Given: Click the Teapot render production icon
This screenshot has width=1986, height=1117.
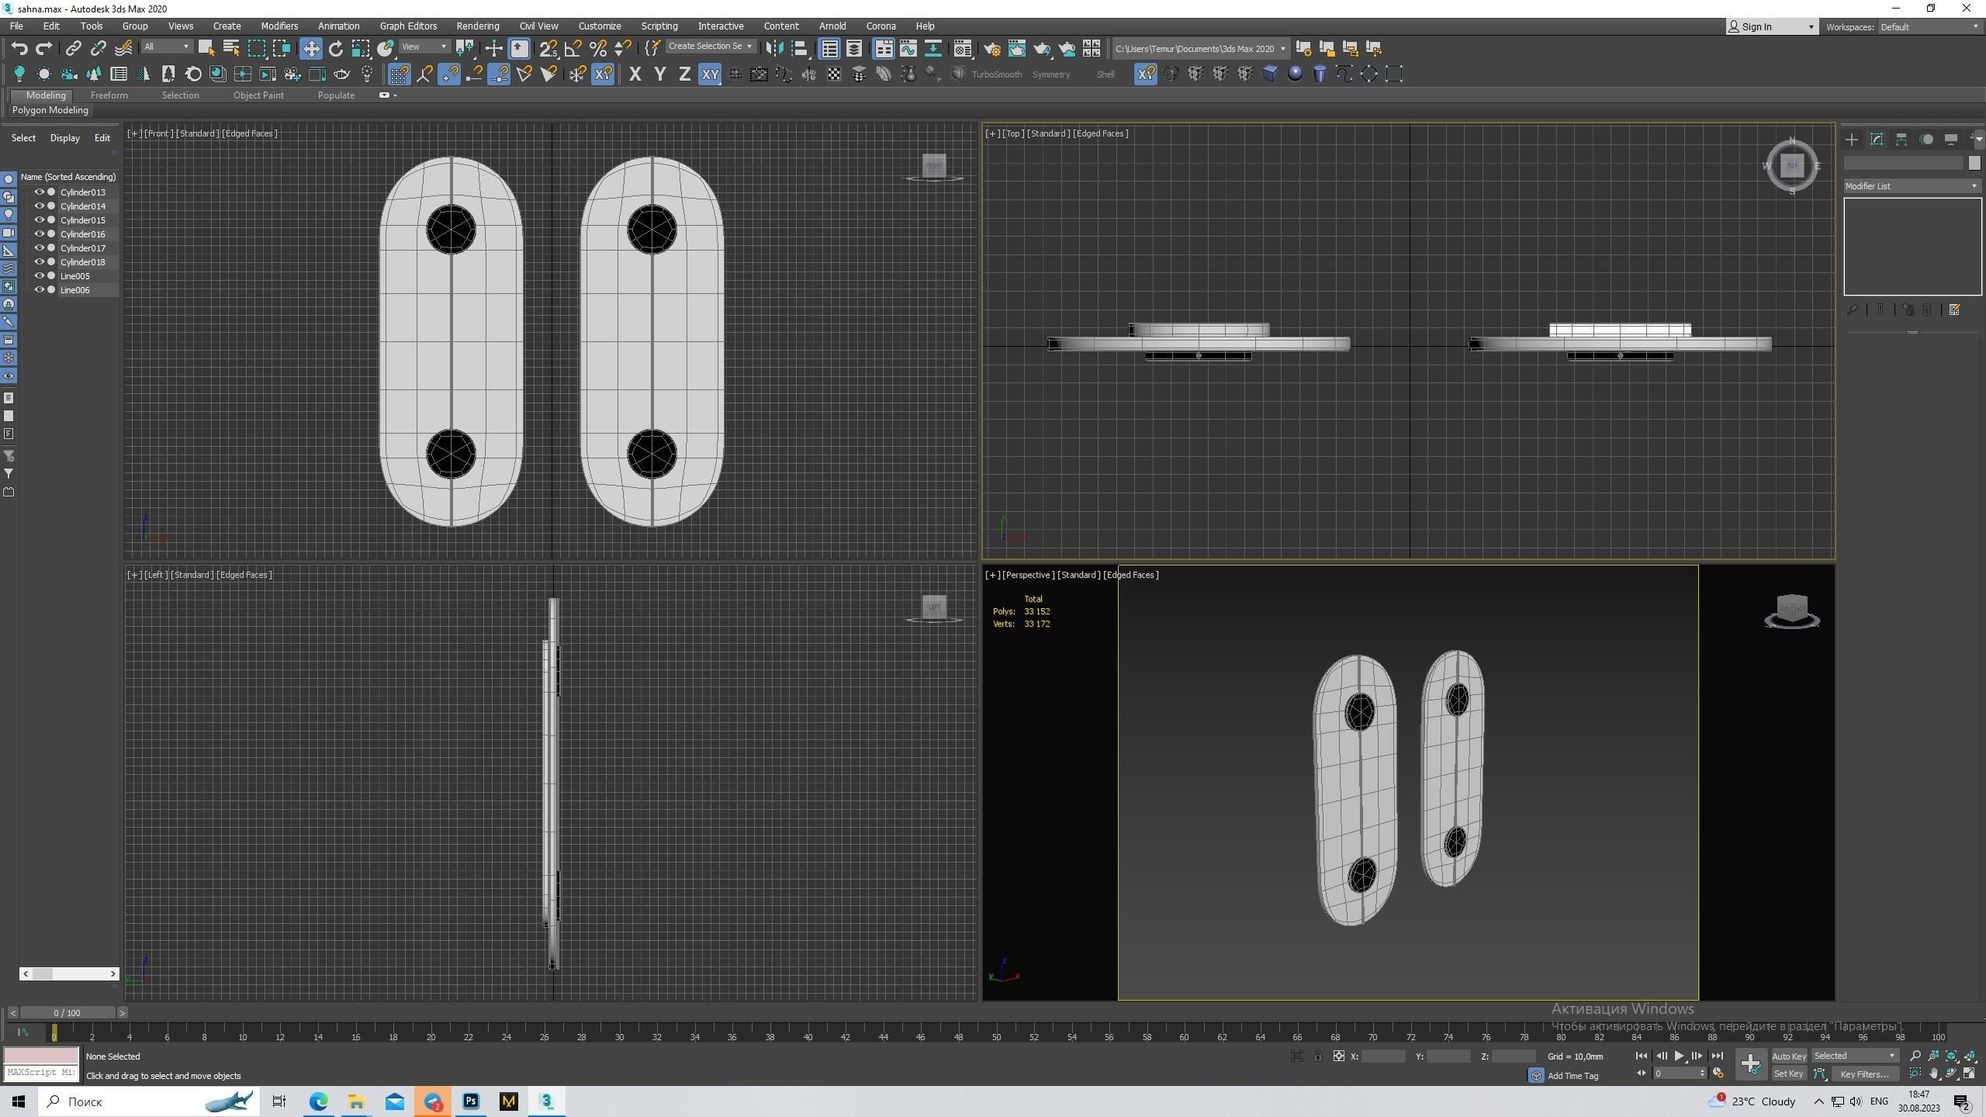Looking at the screenshot, I should (x=1042, y=49).
